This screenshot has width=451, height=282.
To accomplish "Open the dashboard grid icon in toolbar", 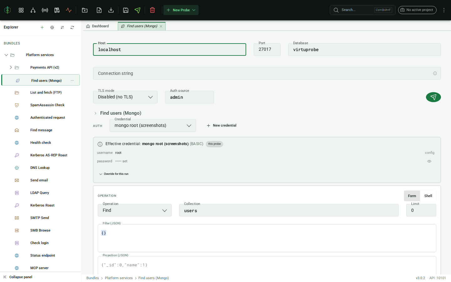I will tap(21, 10).
